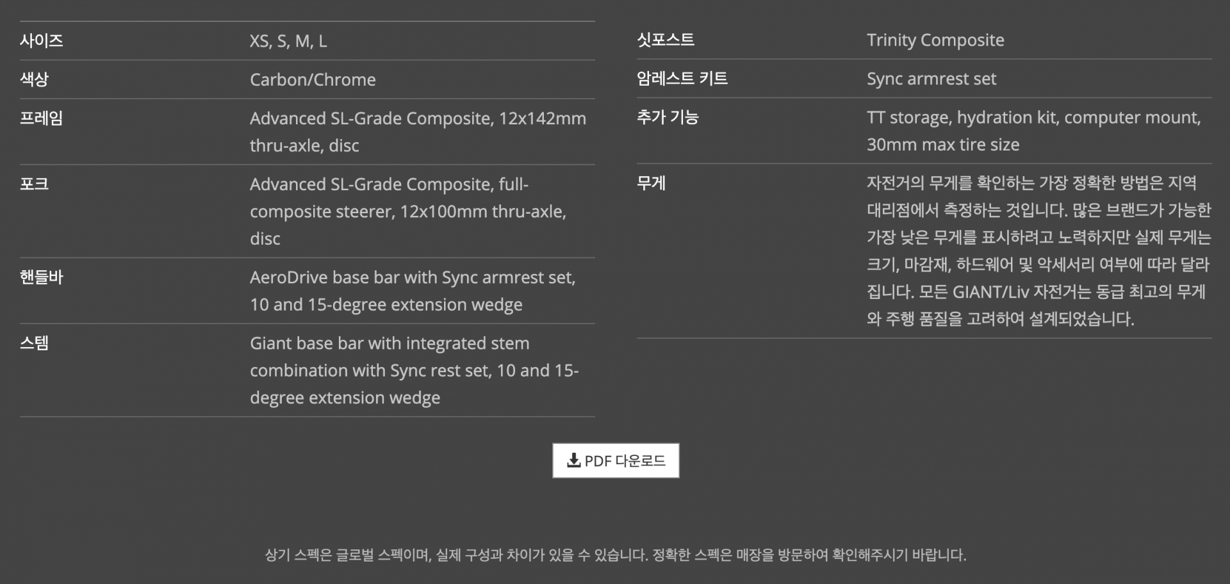Click the Trinity Composite seatpost value
The width and height of the screenshot is (1230, 584).
tap(935, 40)
